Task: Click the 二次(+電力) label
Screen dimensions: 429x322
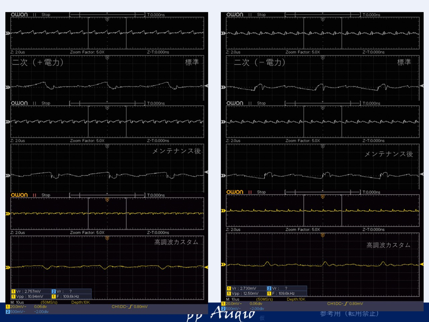Action: coord(38,62)
